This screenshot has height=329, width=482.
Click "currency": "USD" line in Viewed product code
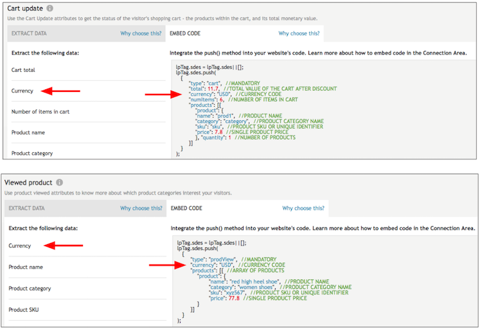point(238,265)
